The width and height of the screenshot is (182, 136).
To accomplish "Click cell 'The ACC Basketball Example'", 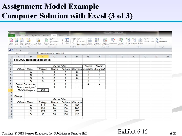I will [32, 60].
